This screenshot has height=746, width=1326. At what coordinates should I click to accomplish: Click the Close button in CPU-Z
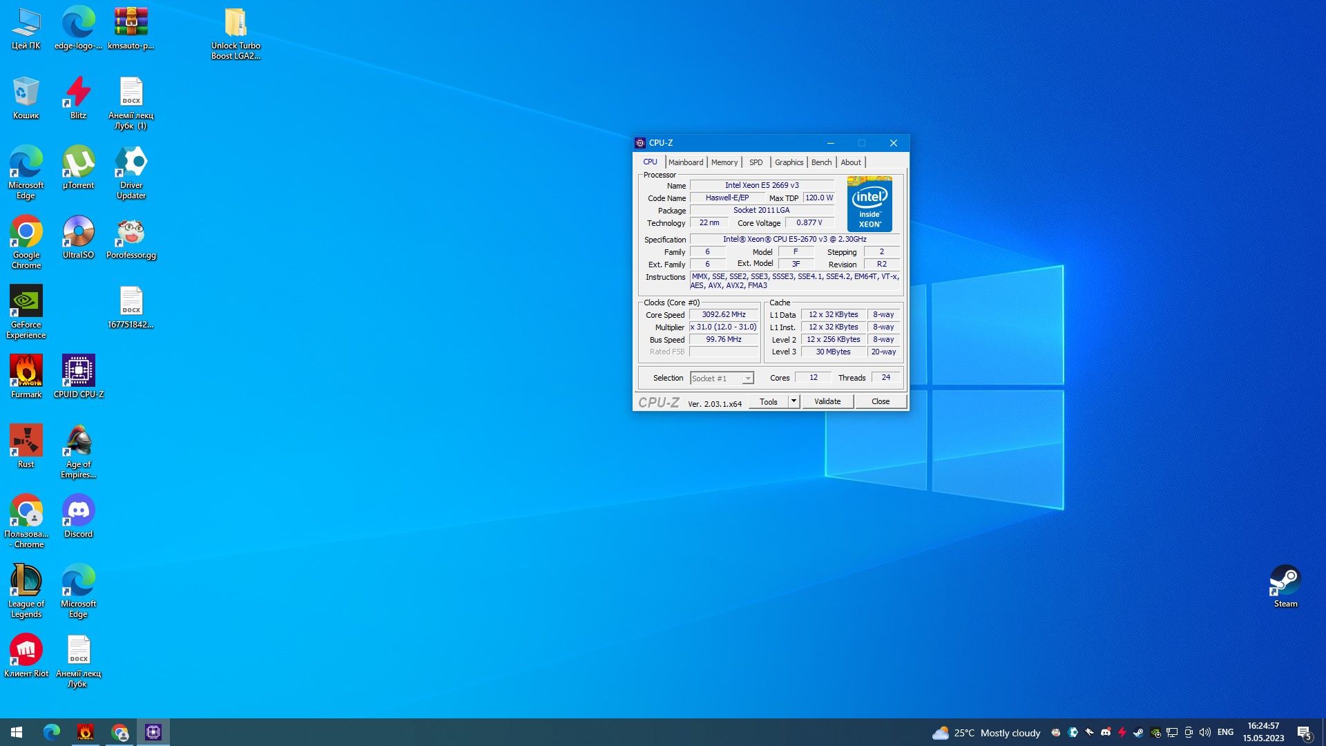(881, 401)
